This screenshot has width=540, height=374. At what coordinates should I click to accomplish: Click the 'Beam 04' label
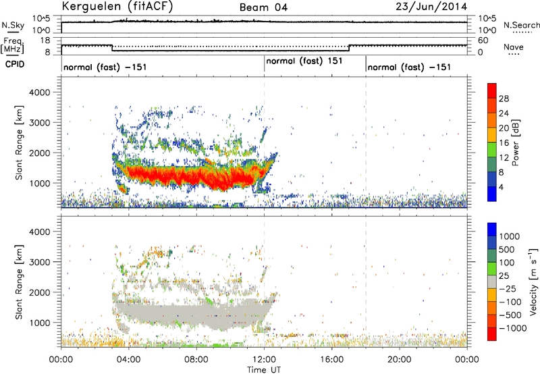[263, 7]
